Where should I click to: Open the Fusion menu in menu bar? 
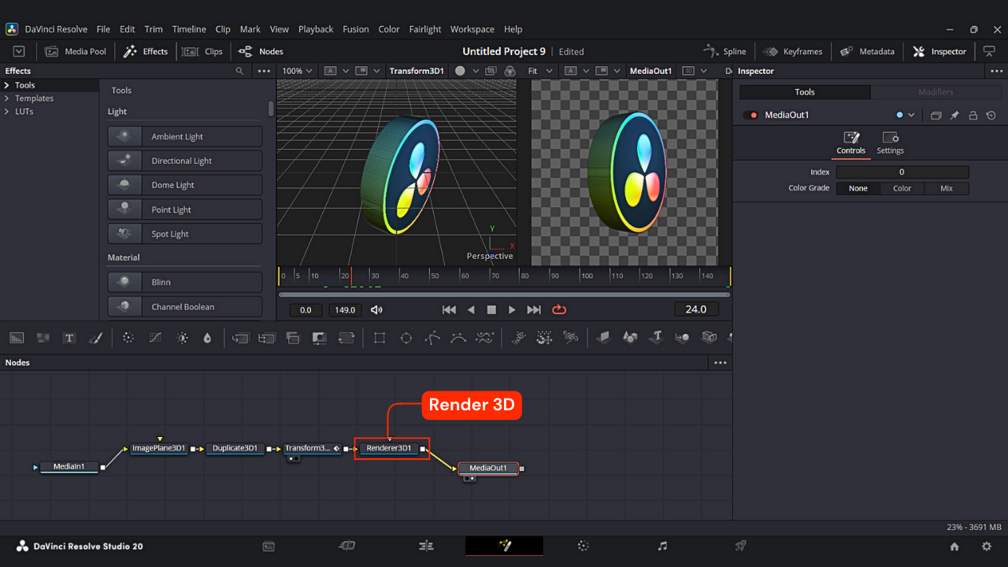point(355,29)
